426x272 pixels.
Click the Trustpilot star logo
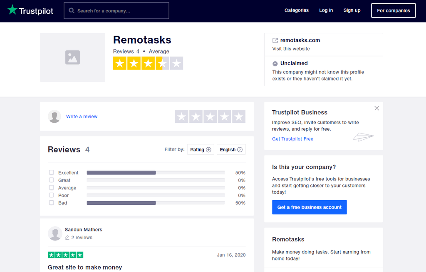pyautogui.click(x=12, y=10)
